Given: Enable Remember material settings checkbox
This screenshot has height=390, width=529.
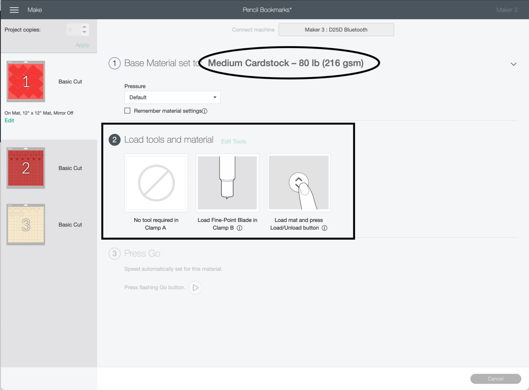Looking at the screenshot, I should point(127,111).
